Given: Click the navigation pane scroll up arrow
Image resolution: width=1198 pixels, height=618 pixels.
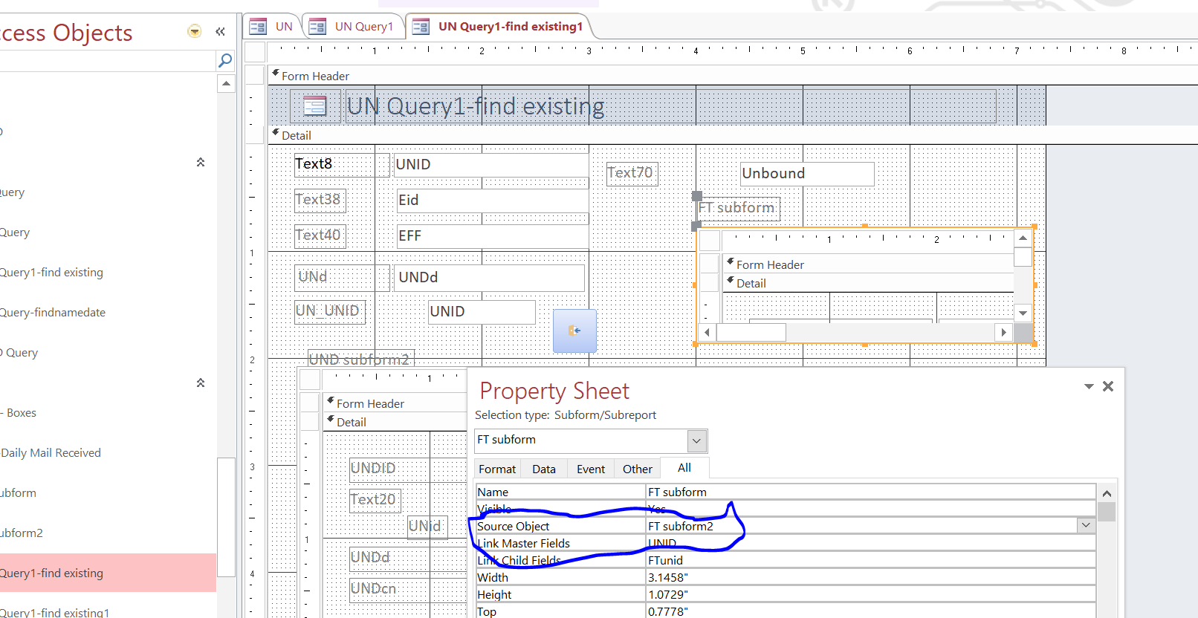Looking at the screenshot, I should pos(226,84).
